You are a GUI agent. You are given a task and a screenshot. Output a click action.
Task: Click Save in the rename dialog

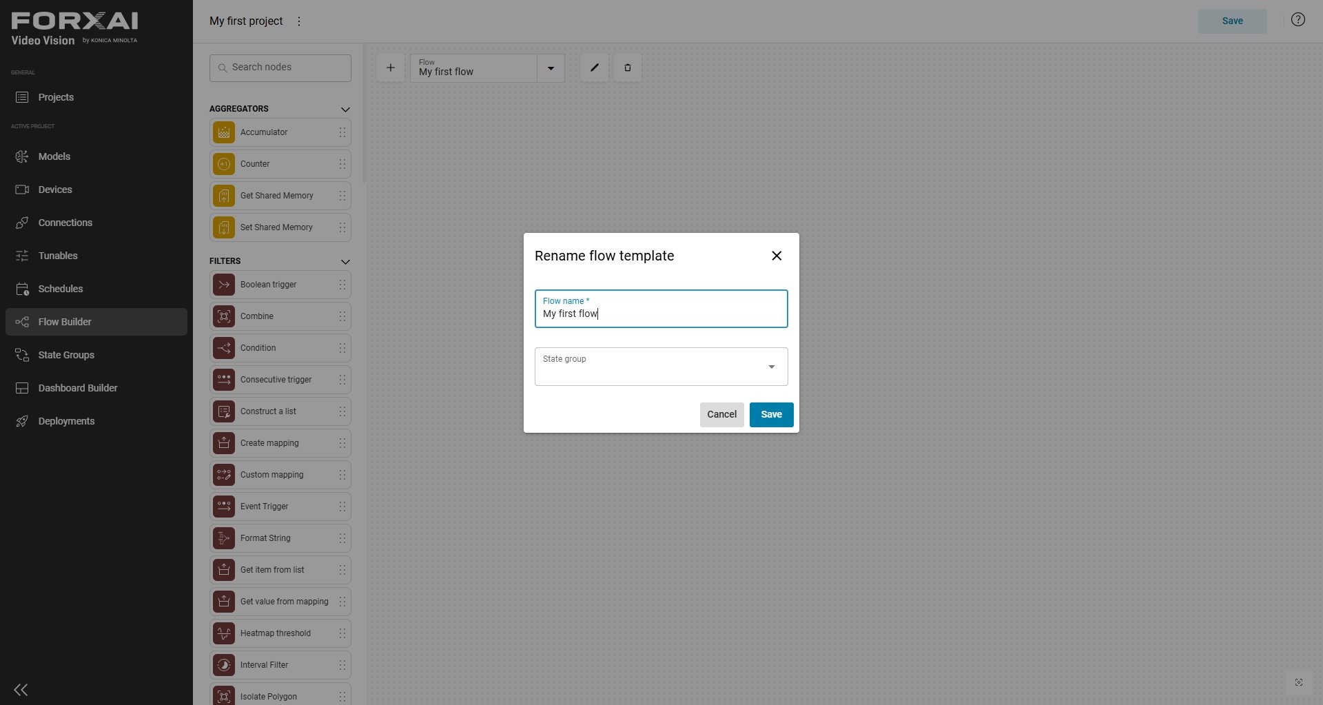coord(772,415)
